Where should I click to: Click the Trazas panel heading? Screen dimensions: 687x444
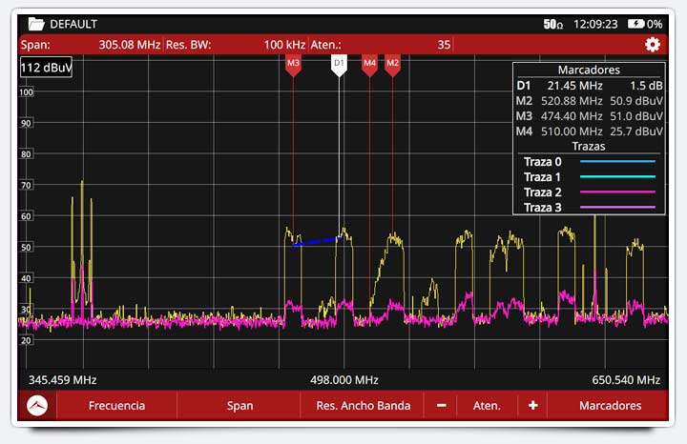point(589,146)
